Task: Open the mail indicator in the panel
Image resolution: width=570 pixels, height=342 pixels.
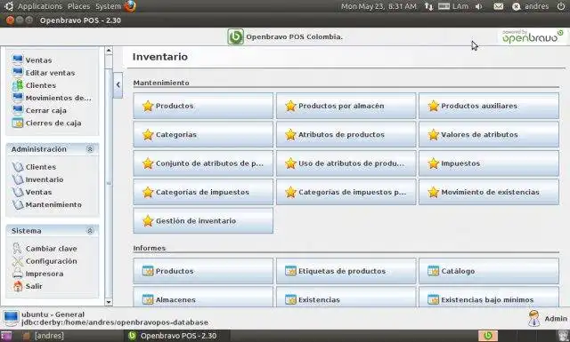Action: pos(499,6)
